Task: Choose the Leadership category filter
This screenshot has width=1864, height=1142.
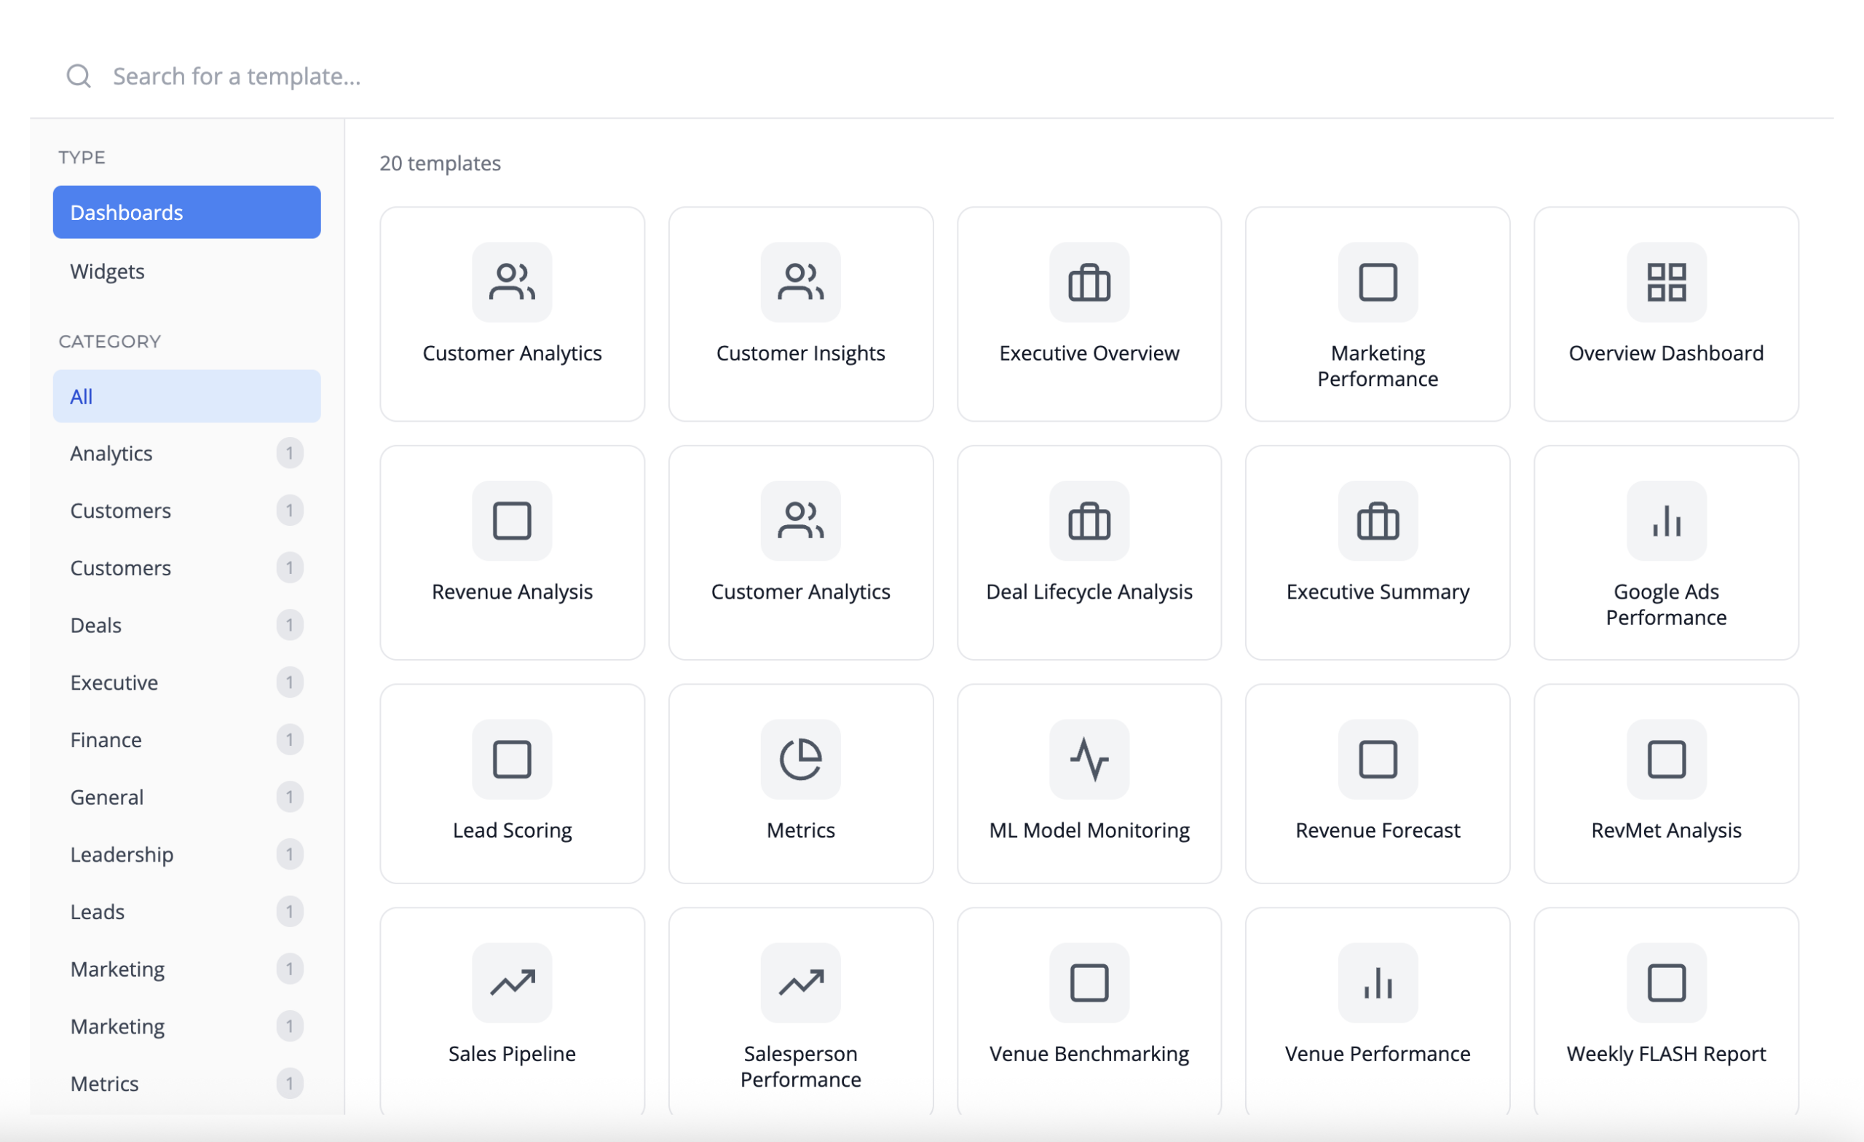Action: point(122,854)
